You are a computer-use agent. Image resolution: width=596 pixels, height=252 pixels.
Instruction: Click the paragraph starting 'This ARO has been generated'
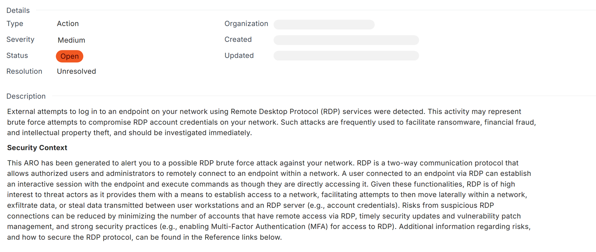tap(269, 200)
